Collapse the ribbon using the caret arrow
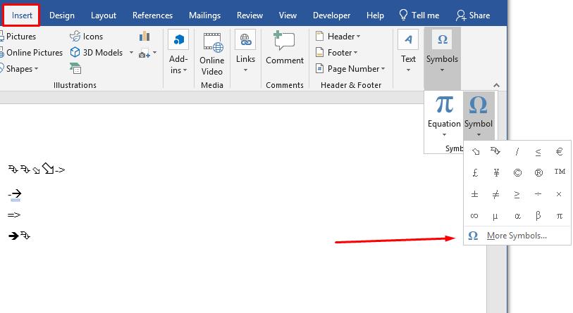 [x=496, y=85]
